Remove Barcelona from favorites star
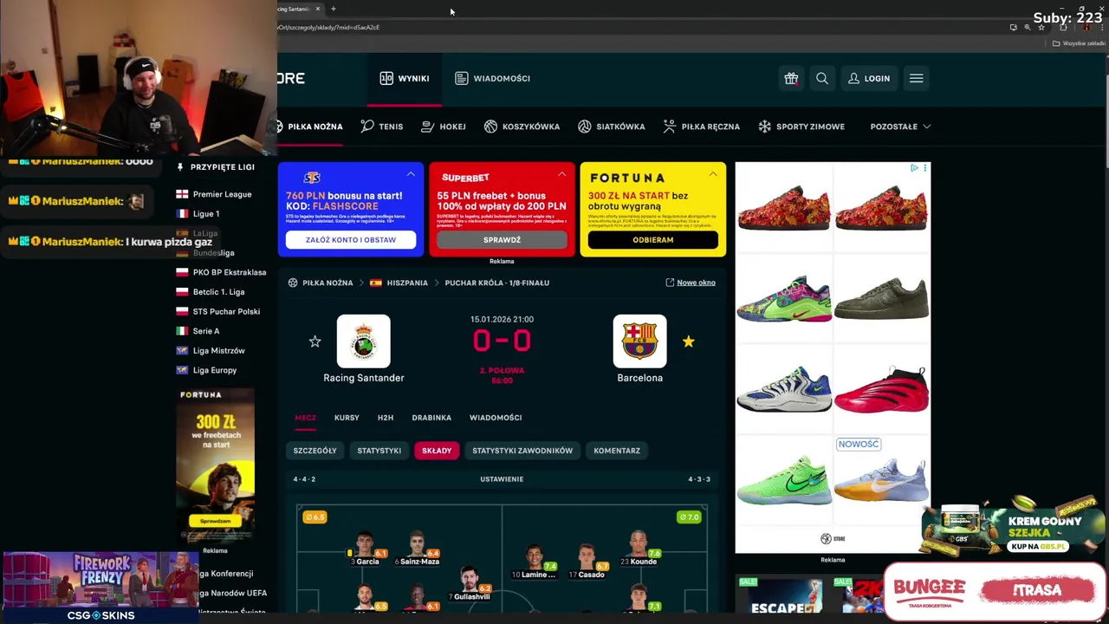The image size is (1109, 624). tap(688, 341)
